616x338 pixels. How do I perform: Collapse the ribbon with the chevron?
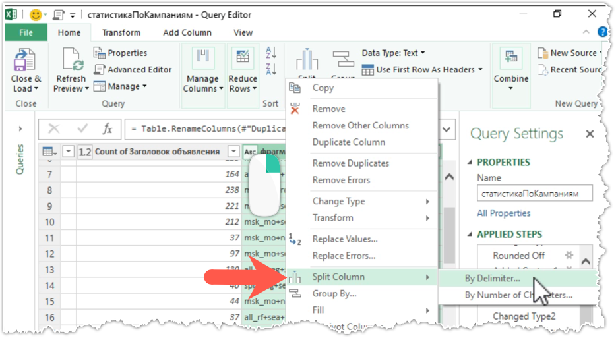pos(586,32)
